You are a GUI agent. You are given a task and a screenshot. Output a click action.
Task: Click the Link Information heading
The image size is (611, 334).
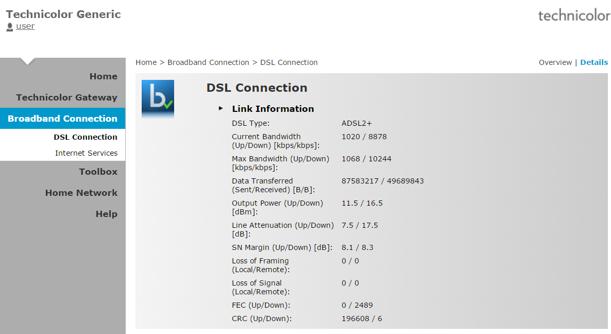[x=273, y=109]
